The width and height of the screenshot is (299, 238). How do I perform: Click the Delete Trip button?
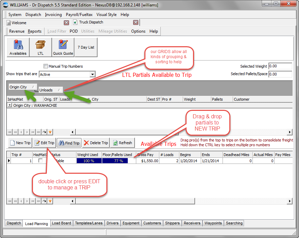96,143
